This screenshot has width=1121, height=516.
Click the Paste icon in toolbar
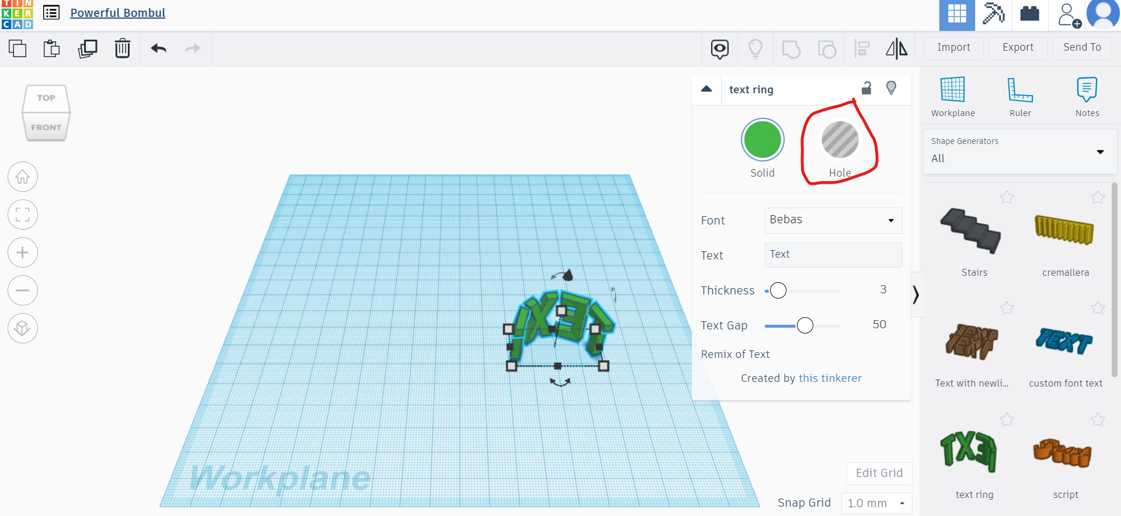[52, 48]
